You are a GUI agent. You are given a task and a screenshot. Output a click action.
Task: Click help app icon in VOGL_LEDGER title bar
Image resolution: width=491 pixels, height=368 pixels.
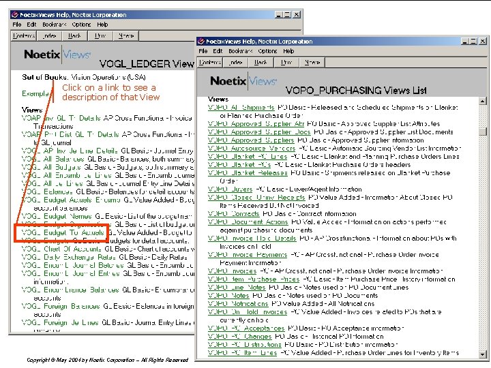(15, 15)
